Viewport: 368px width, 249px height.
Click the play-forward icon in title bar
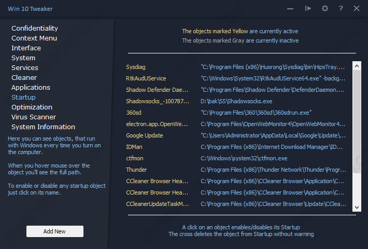point(308,9)
